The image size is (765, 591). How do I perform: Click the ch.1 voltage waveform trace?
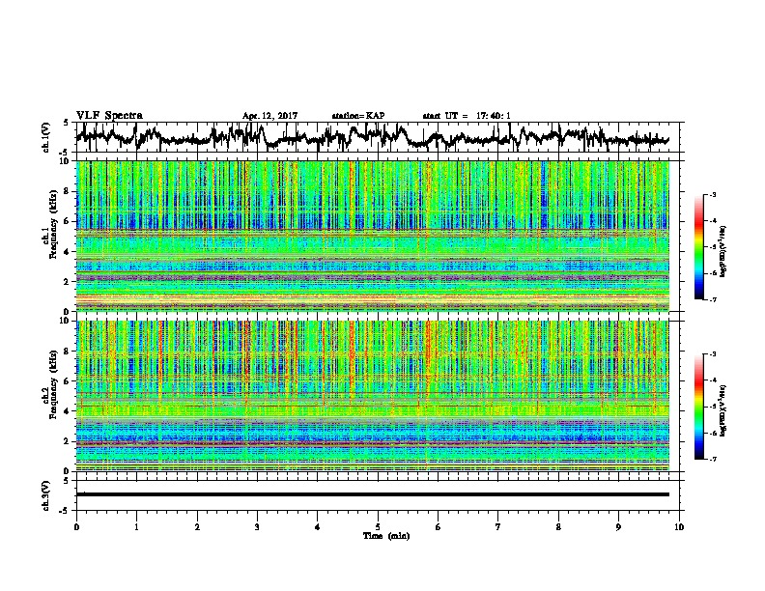tap(372, 137)
